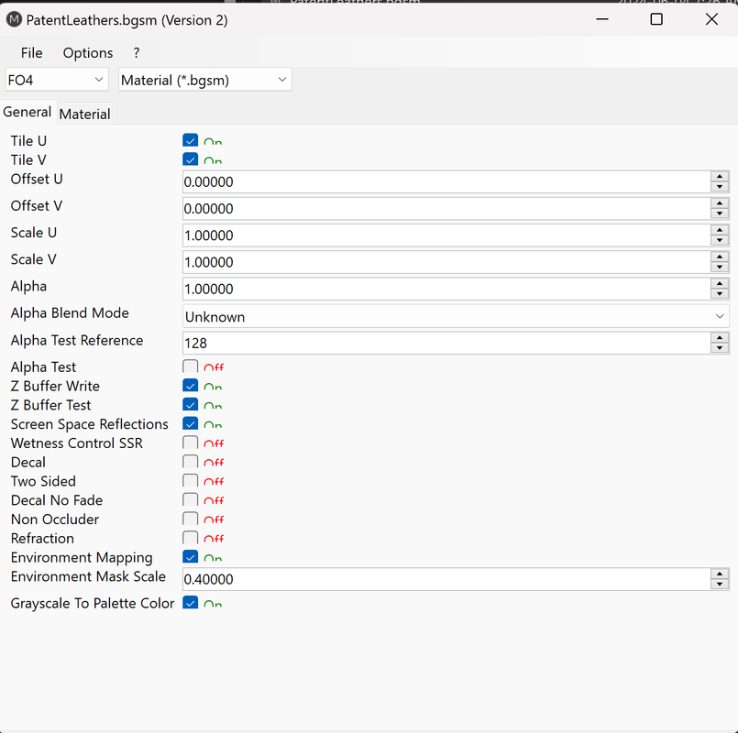Viewport: 738px width, 733px height.
Task: Increase Offset U with up arrow
Action: pyautogui.click(x=720, y=177)
